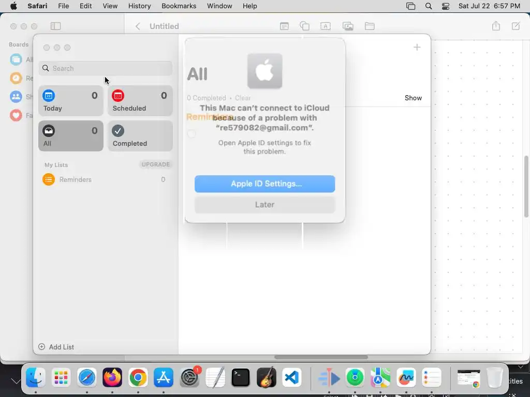Open Freeform from the Dock
This screenshot has width=530, height=397.
click(x=406, y=377)
